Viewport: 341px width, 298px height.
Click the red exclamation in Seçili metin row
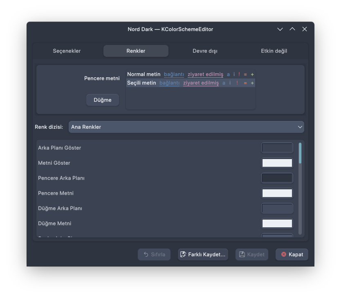click(237, 83)
